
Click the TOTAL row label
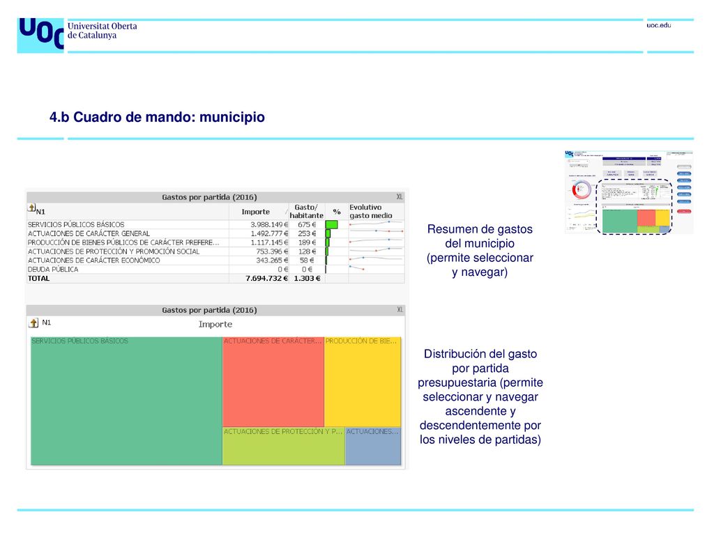tap(39, 279)
